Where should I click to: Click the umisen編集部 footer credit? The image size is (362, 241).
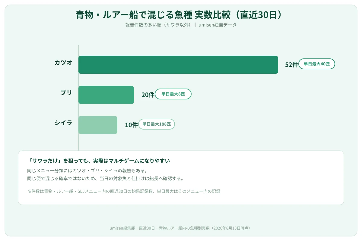pyautogui.click(x=122, y=228)
